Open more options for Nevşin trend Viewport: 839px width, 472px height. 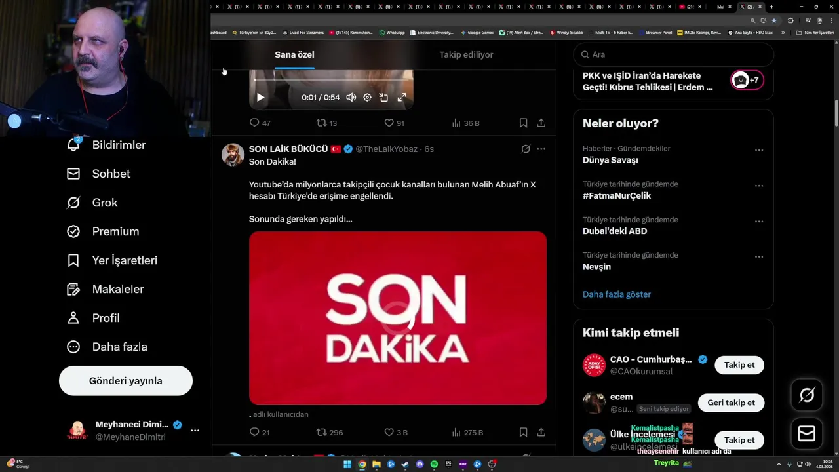coord(759,256)
